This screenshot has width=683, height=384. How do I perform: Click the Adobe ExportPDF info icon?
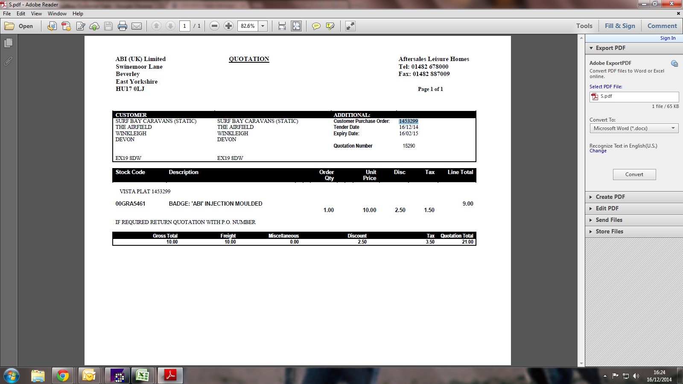(674, 64)
